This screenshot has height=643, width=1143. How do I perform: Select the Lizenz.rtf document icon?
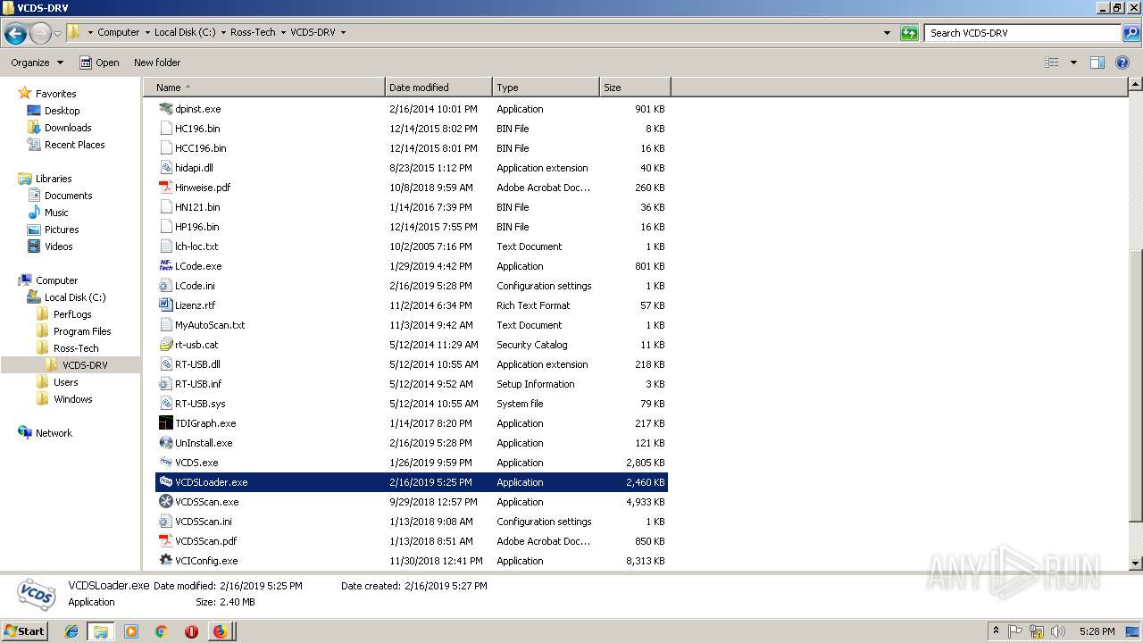point(166,305)
